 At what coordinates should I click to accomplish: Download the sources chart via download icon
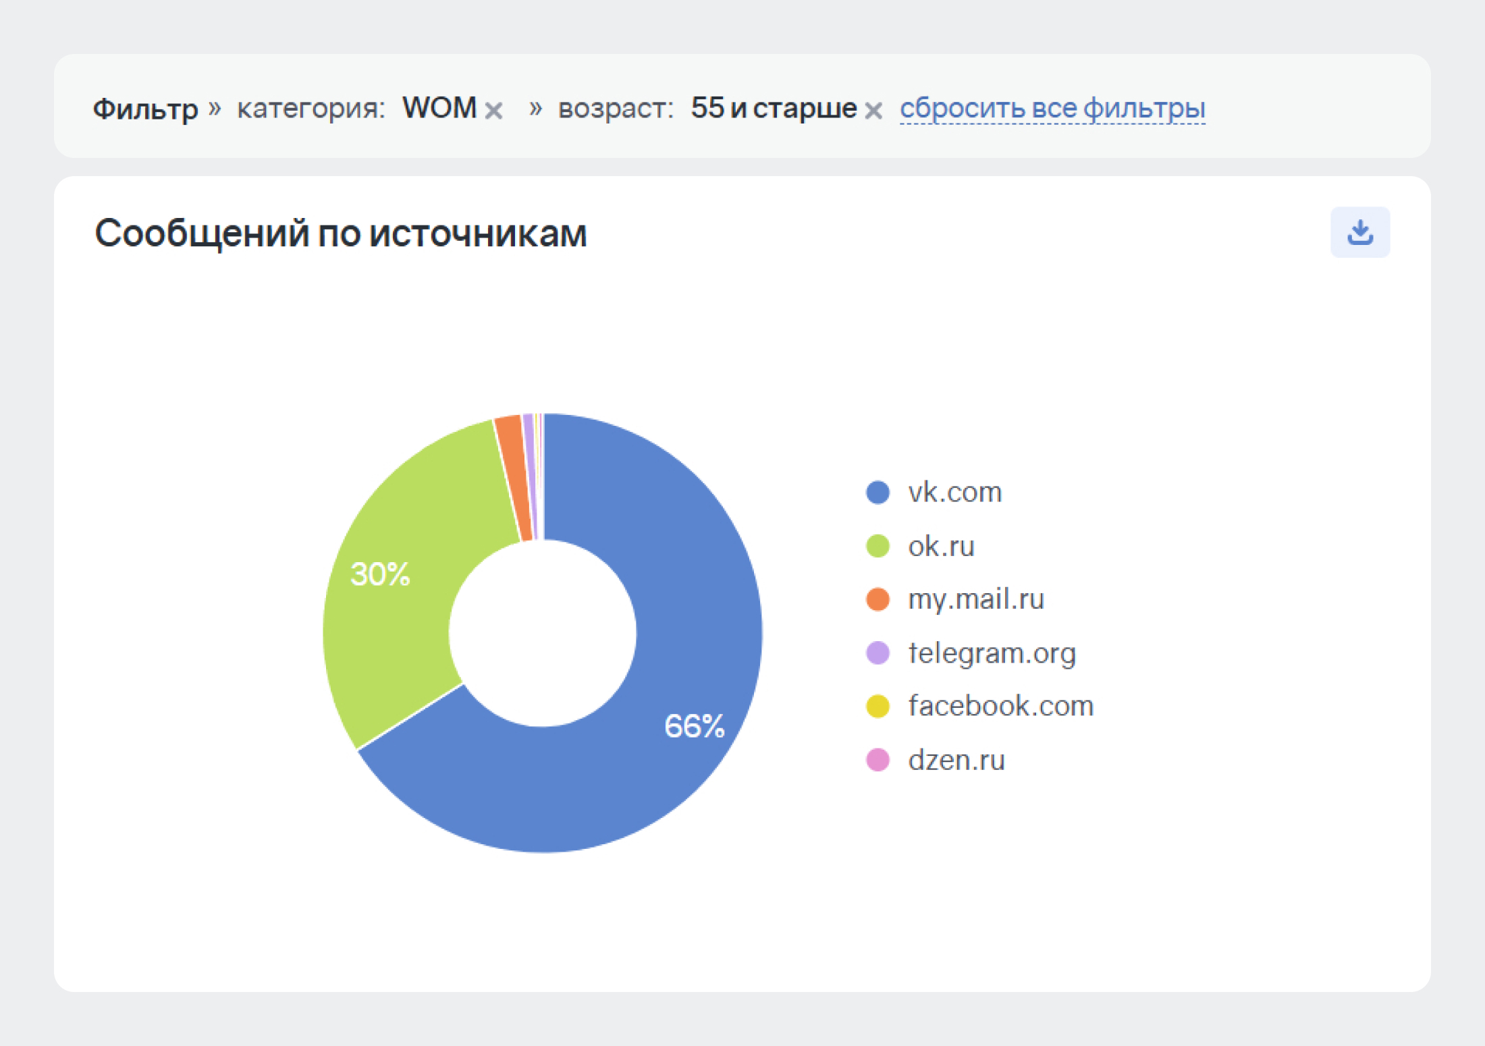[1359, 232]
